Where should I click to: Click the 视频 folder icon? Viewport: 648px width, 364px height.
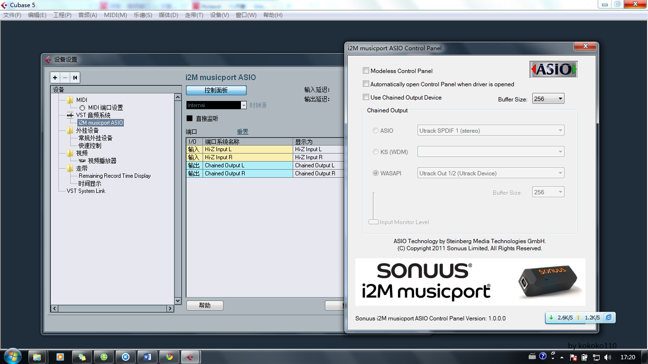click(x=70, y=153)
